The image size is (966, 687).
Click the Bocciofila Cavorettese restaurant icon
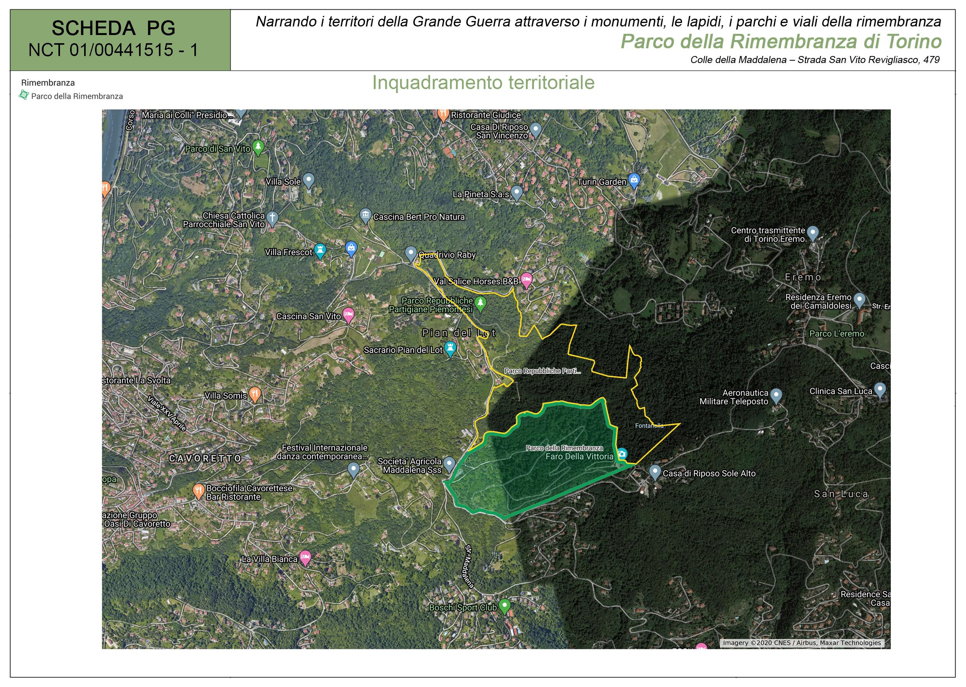pos(198,490)
